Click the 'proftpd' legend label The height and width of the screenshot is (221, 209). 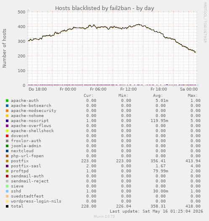[x=20, y=171]
